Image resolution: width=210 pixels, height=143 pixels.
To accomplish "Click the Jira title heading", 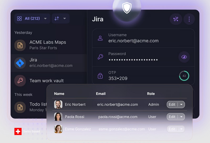I will pos(98,19).
